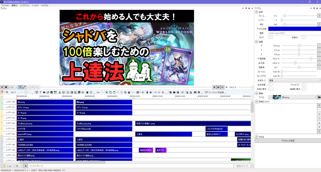Open the grid layout dropdown icon
Screen dimensions: 321x172
click(x=138, y=92)
